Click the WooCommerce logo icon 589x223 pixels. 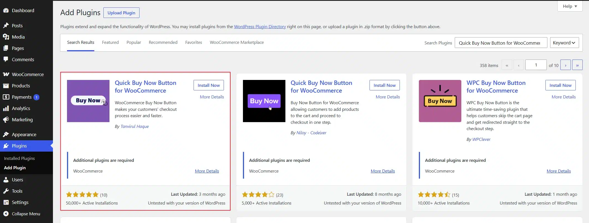(6, 74)
